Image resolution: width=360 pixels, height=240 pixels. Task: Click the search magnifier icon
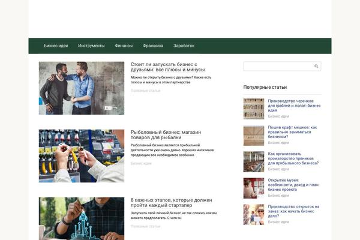pyautogui.click(x=316, y=66)
